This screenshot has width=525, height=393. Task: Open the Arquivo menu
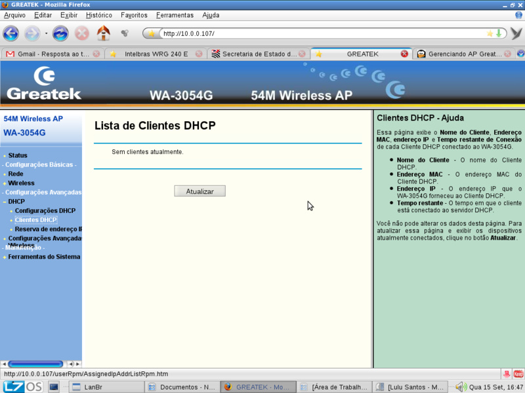click(x=14, y=15)
